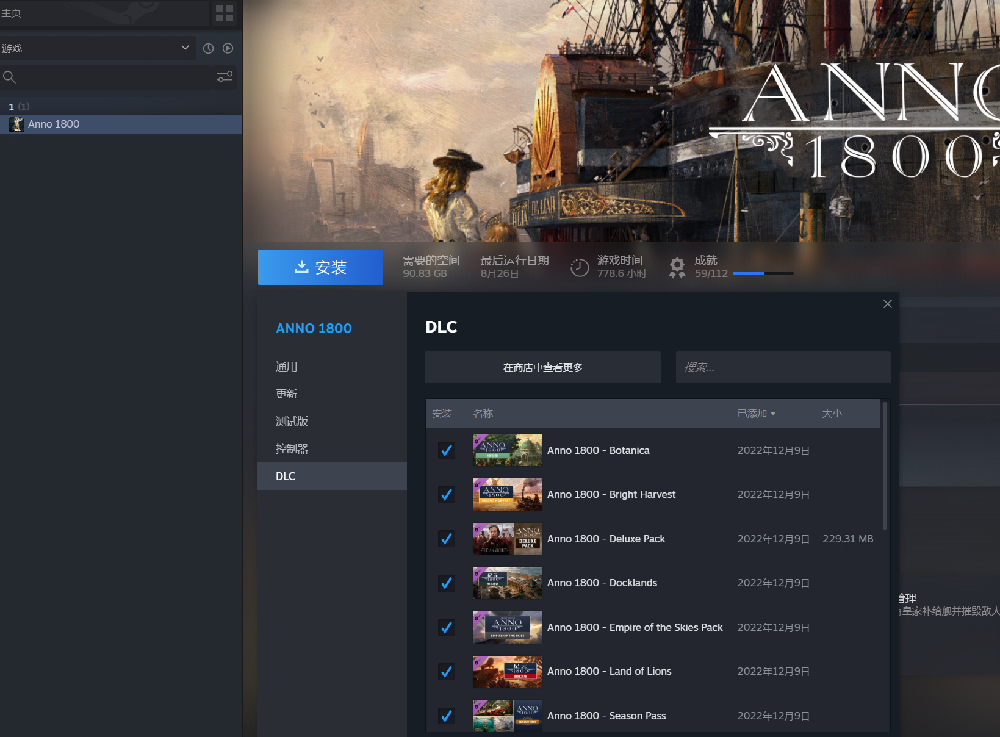Click 'Anno 1800 - Land of Lions' text

pos(610,672)
